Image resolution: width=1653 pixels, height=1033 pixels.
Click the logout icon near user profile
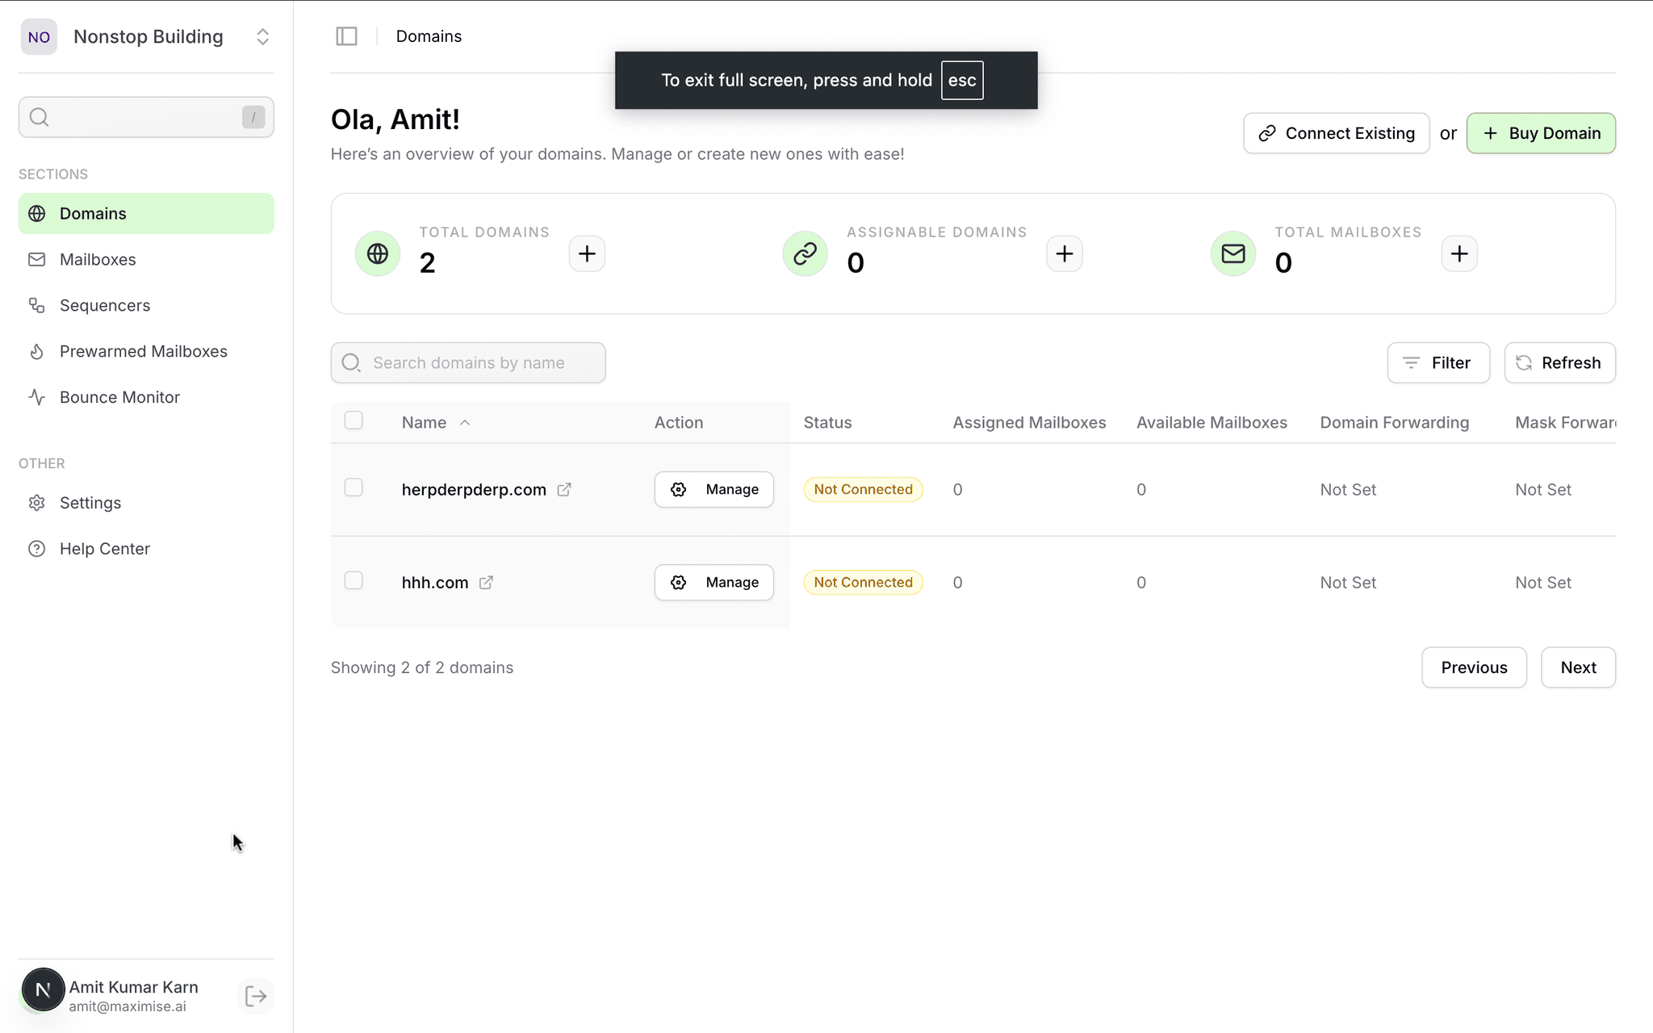256,997
